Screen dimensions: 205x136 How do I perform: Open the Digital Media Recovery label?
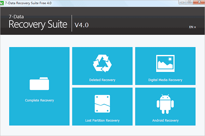pos(165,80)
